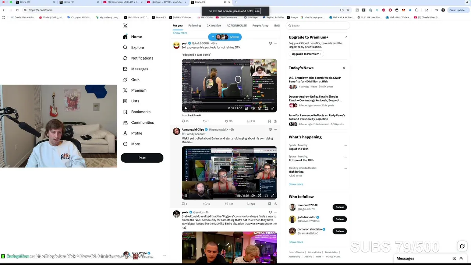Screen dimensions: 471x265
Task: Reply to yeet's post
Action: (185, 121)
